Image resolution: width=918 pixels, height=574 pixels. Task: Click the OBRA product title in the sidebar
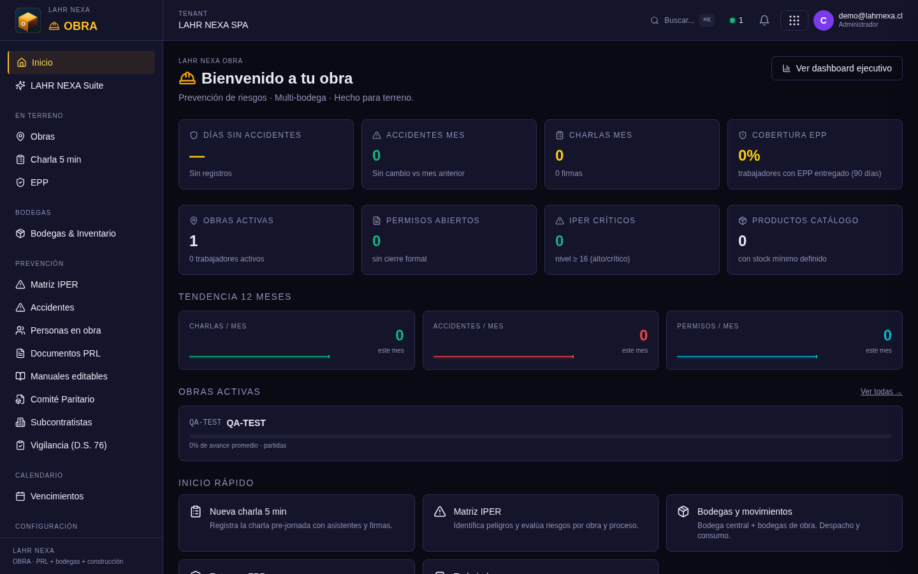pyautogui.click(x=80, y=26)
